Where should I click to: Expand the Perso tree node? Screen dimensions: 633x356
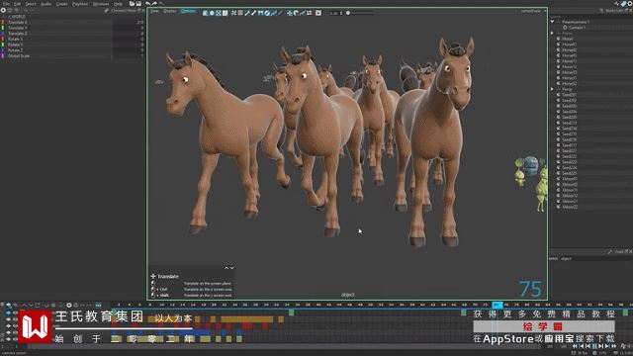point(552,89)
